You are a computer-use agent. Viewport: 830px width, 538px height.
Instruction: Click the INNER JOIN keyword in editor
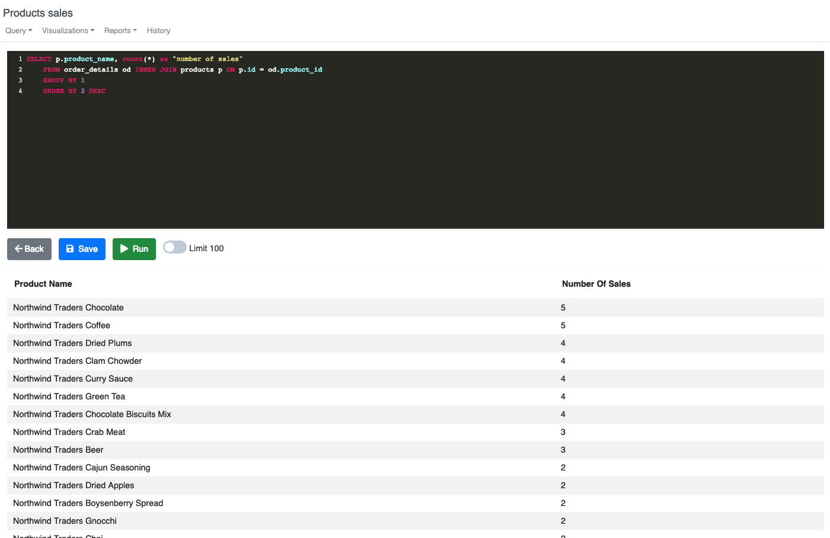155,70
